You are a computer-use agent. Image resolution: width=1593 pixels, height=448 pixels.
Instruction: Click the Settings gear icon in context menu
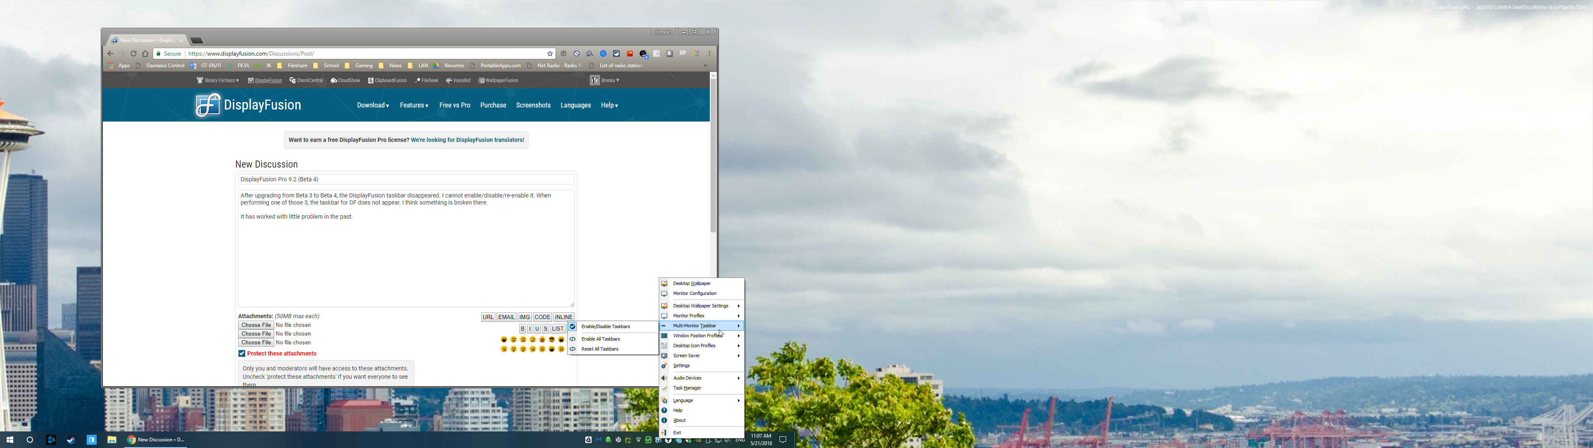coord(664,366)
